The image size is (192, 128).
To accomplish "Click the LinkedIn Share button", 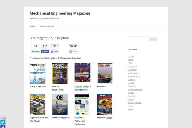I will coord(55,52).
